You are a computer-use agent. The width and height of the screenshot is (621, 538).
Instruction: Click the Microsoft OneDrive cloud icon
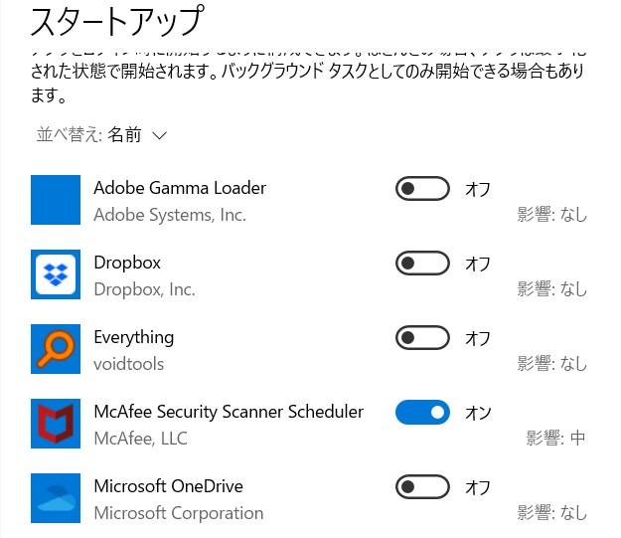[56, 498]
